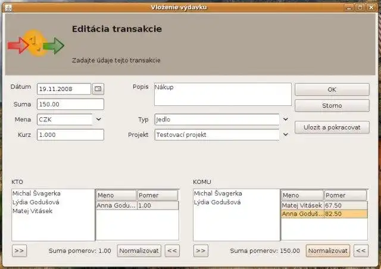Viewport: 381px width, 269px height.
Task: Click Pomer column header in KTO table
Action: point(157,195)
